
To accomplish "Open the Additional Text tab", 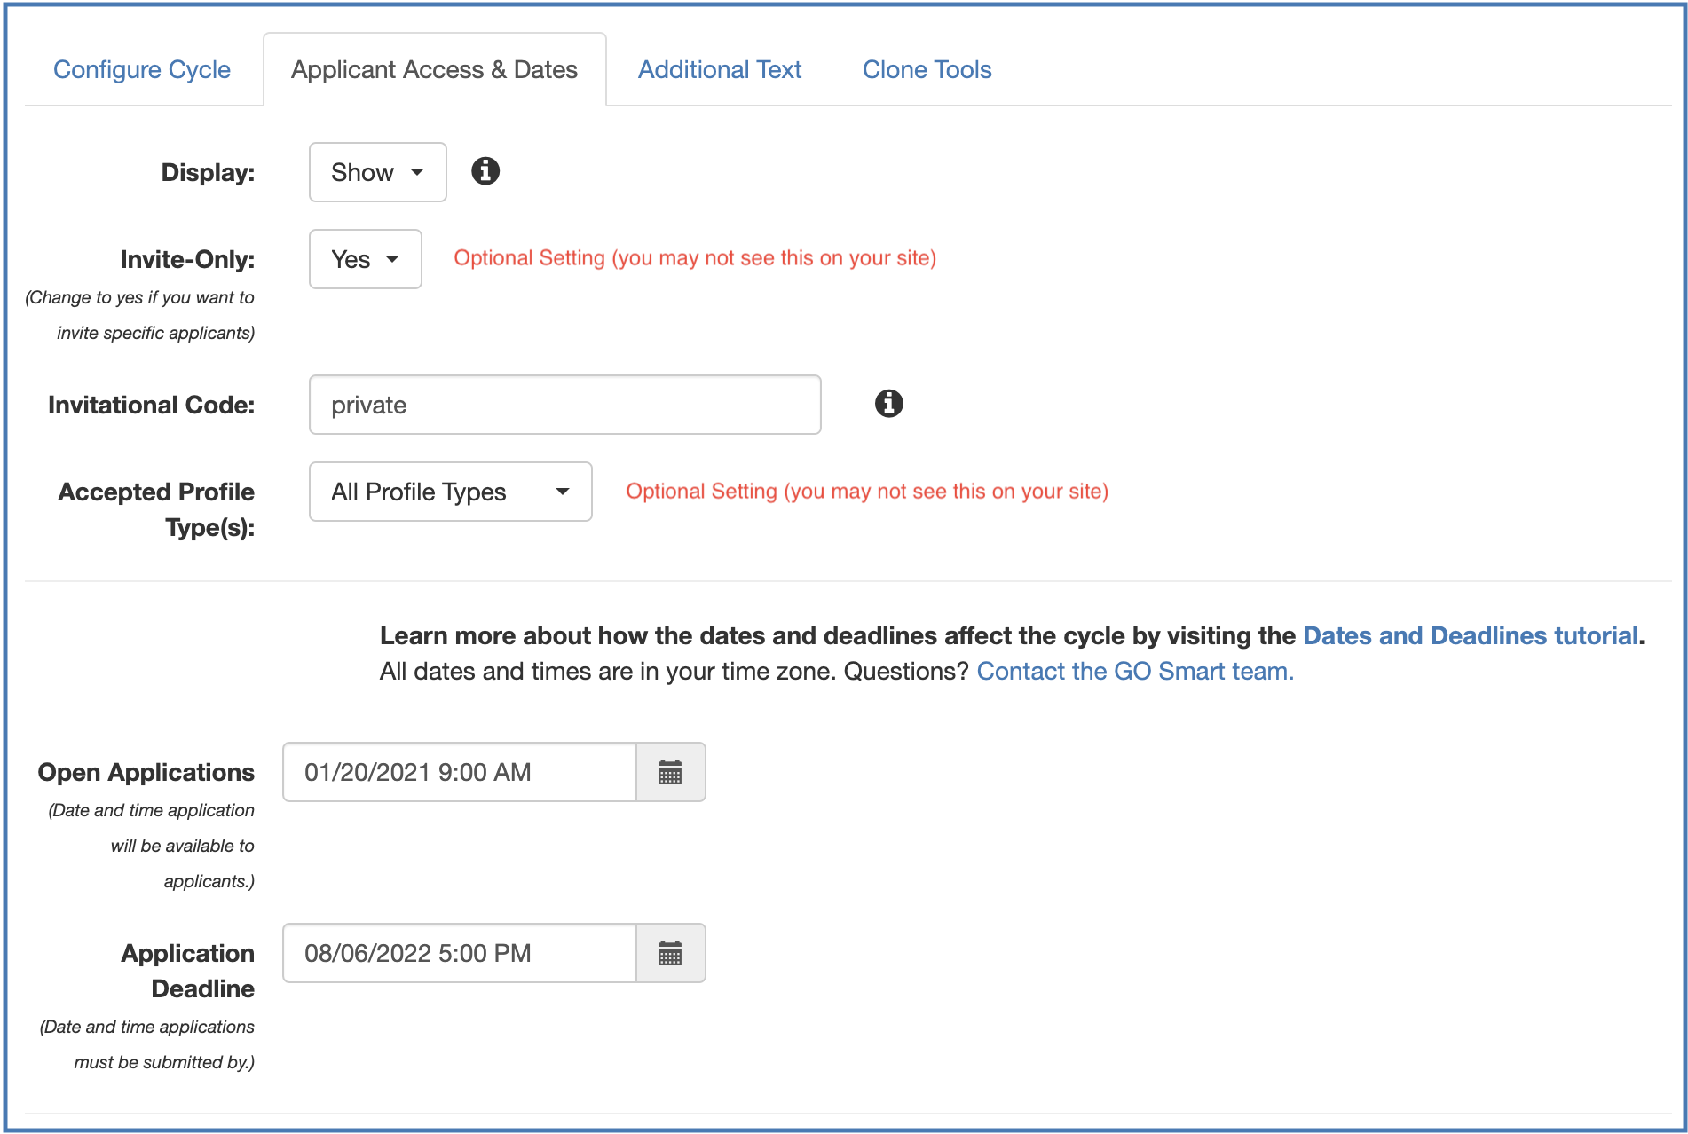I will coord(719,69).
